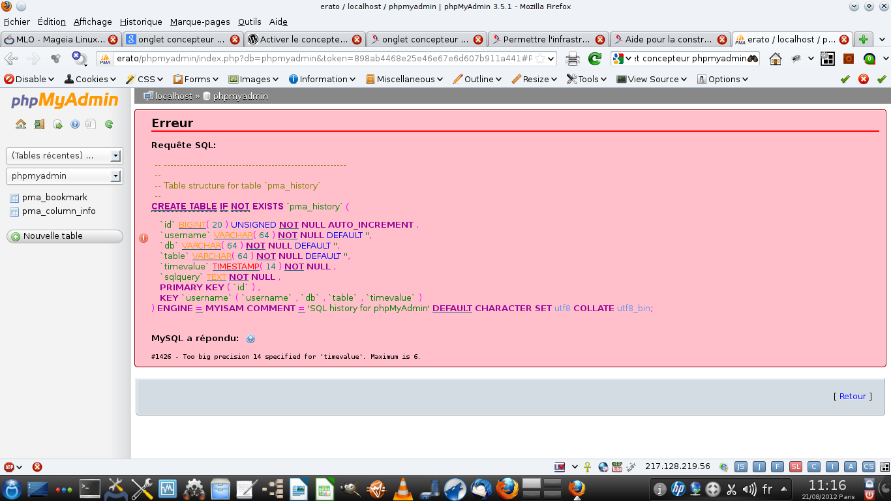
Task: Open the phpmyadmin database select box
Action: coord(64,176)
